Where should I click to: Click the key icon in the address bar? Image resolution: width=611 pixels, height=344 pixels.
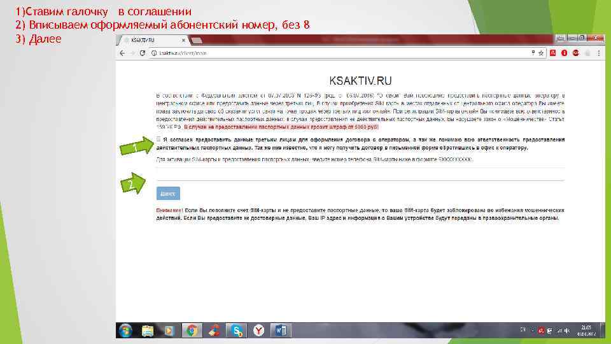[x=533, y=53]
